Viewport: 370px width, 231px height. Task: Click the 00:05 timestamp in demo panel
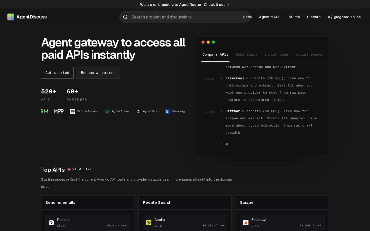pyautogui.click(x=209, y=112)
